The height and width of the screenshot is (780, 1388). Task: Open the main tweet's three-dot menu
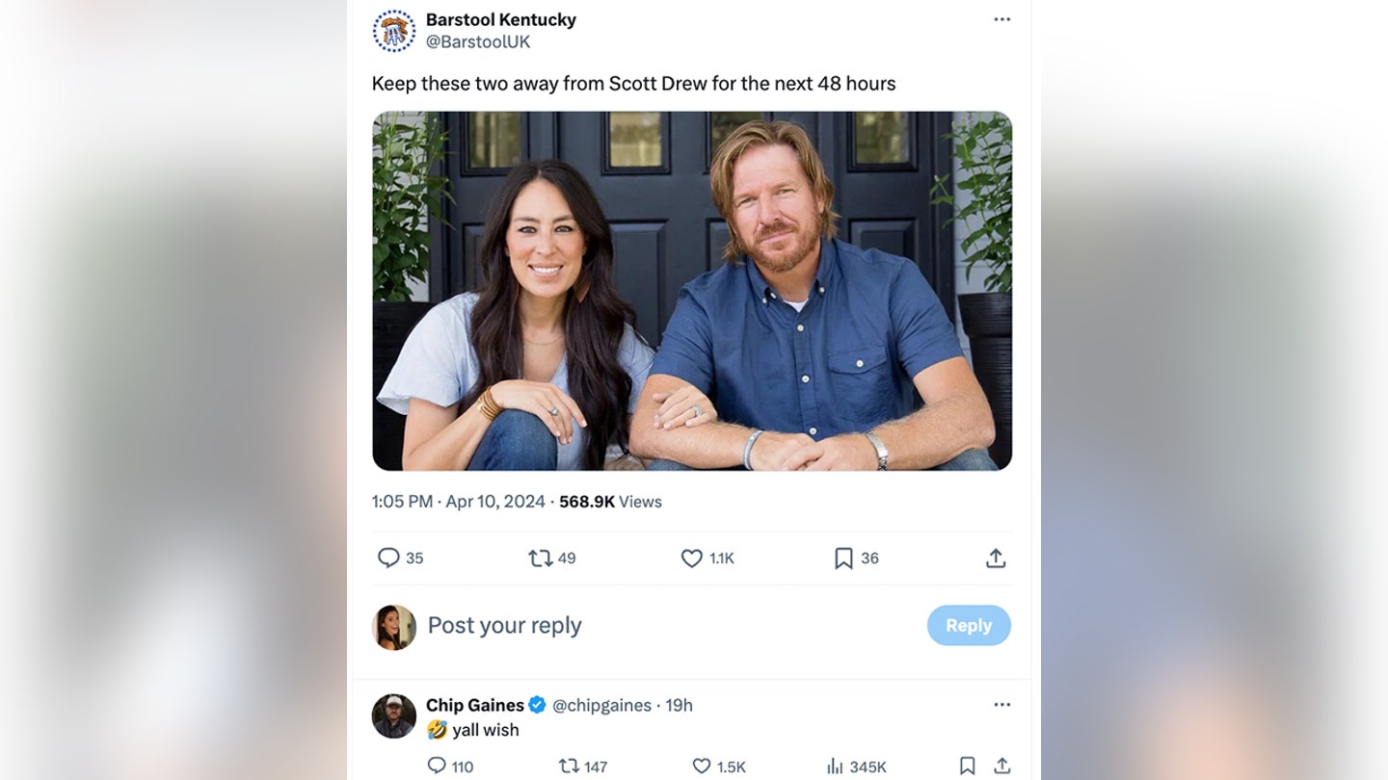[x=1002, y=19]
